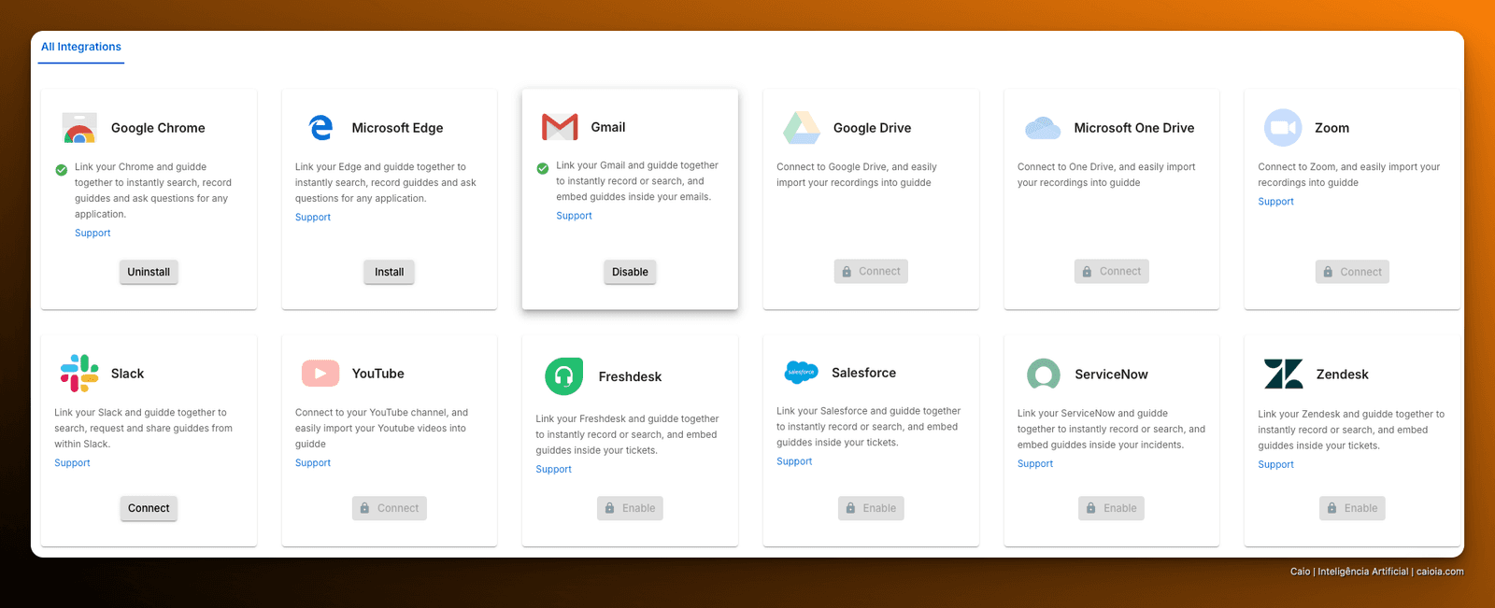Click the green checkmark in Gmail card
This screenshot has width=1495, height=608.
coord(543,168)
